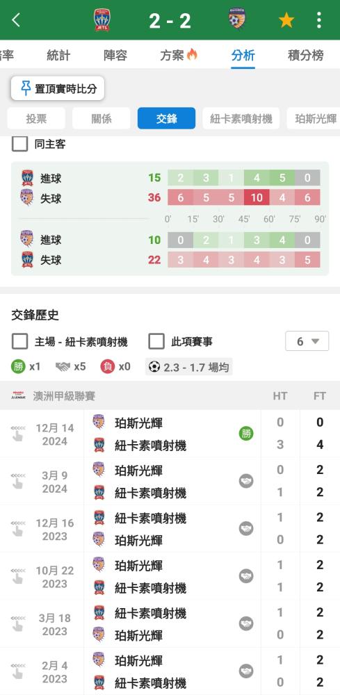Image resolution: width=340 pixels, height=695 pixels.
Task: Tap green 勝 badge on 12月 14 match
Action: click(x=246, y=434)
